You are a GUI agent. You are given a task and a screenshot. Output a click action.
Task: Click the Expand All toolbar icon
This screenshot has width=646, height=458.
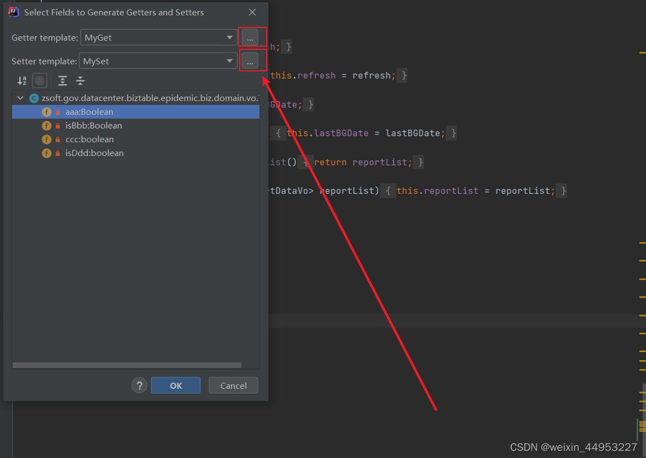tap(63, 81)
